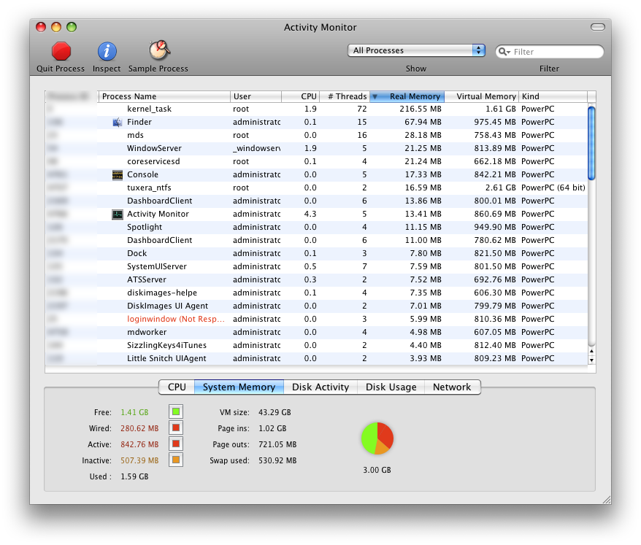Click the Quit Process stop-sign icon
Image resolution: width=641 pixels, height=545 pixels.
61,52
